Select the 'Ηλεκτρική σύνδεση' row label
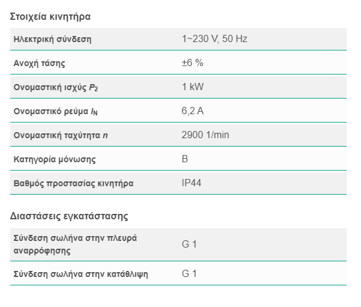The width and height of the screenshot is (361, 307). pyautogui.click(x=52, y=39)
